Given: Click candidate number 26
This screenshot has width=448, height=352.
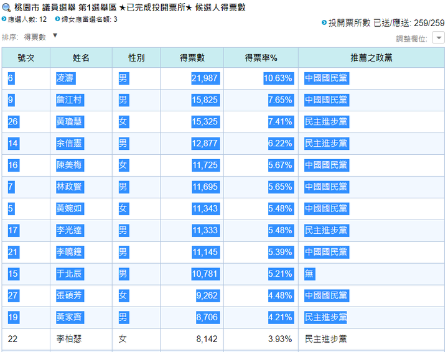Looking at the screenshot, I should (14, 122).
